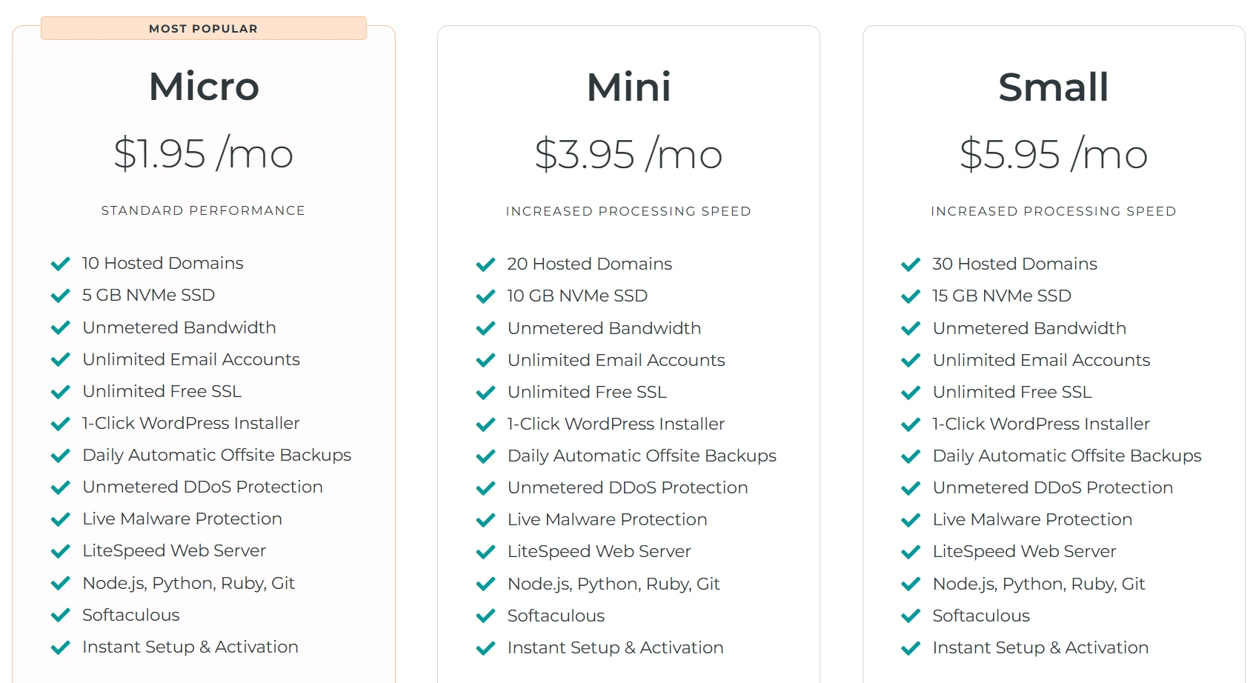Image resolution: width=1256 pixels, height=683 pixels.
Task: Click the checkmark next to Micro's Daily Automatic Offsite Backups
Action: coord(60,456)
